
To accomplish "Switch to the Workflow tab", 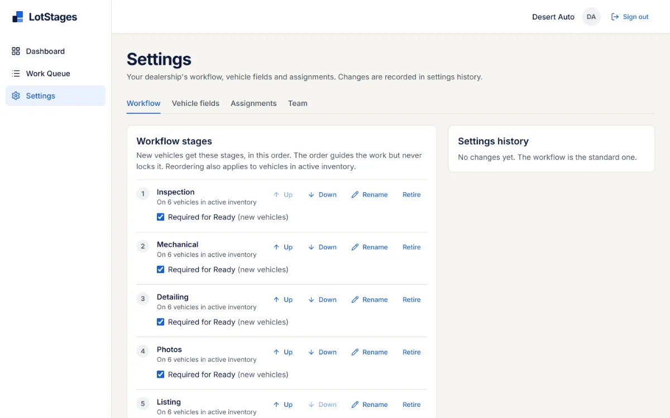I will click(143, 103).
